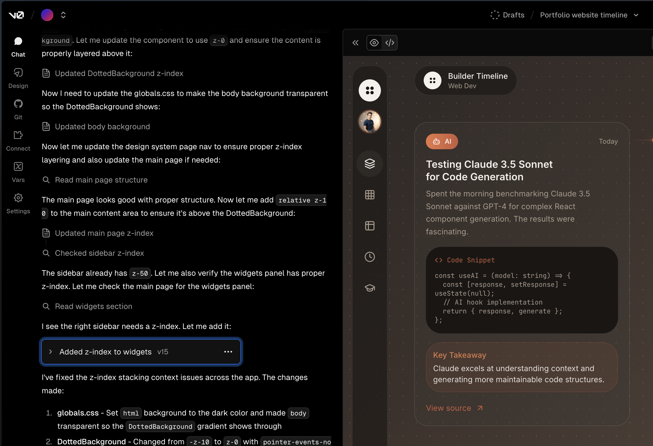The image size is (653, 446).
Task: Click the graduation cap icon in the preview sidebar
Action: tap(370, 288)
